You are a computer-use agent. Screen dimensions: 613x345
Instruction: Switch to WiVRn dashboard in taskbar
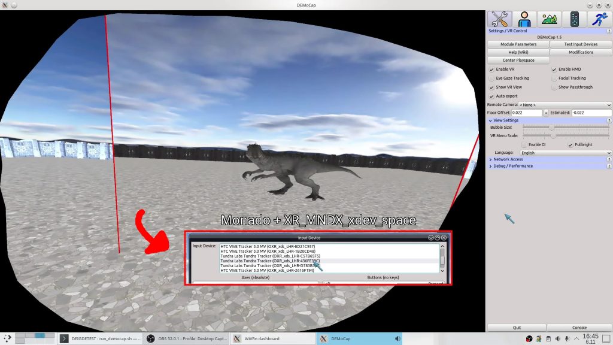pyautogui.click(x=271, y=339)
